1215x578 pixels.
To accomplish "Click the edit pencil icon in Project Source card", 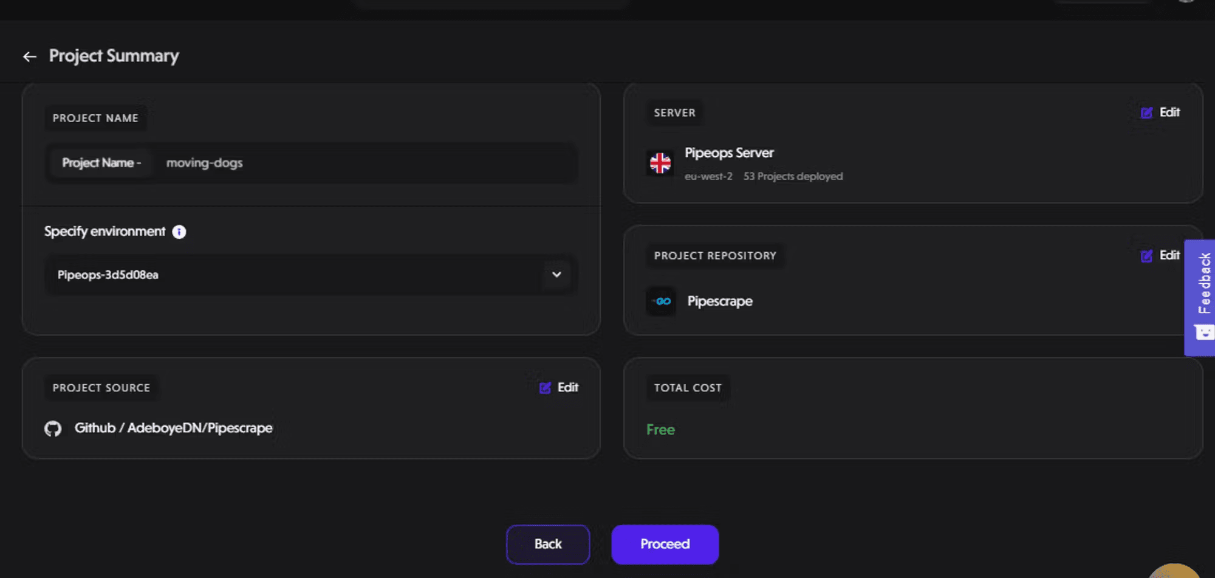I will (545, 388).
